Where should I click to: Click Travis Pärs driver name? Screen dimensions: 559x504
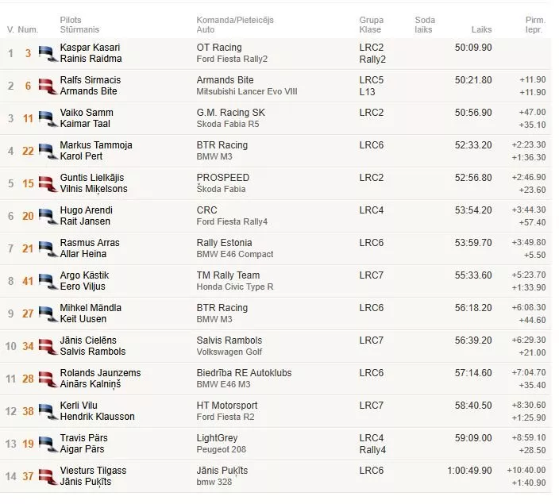(84, 438)
